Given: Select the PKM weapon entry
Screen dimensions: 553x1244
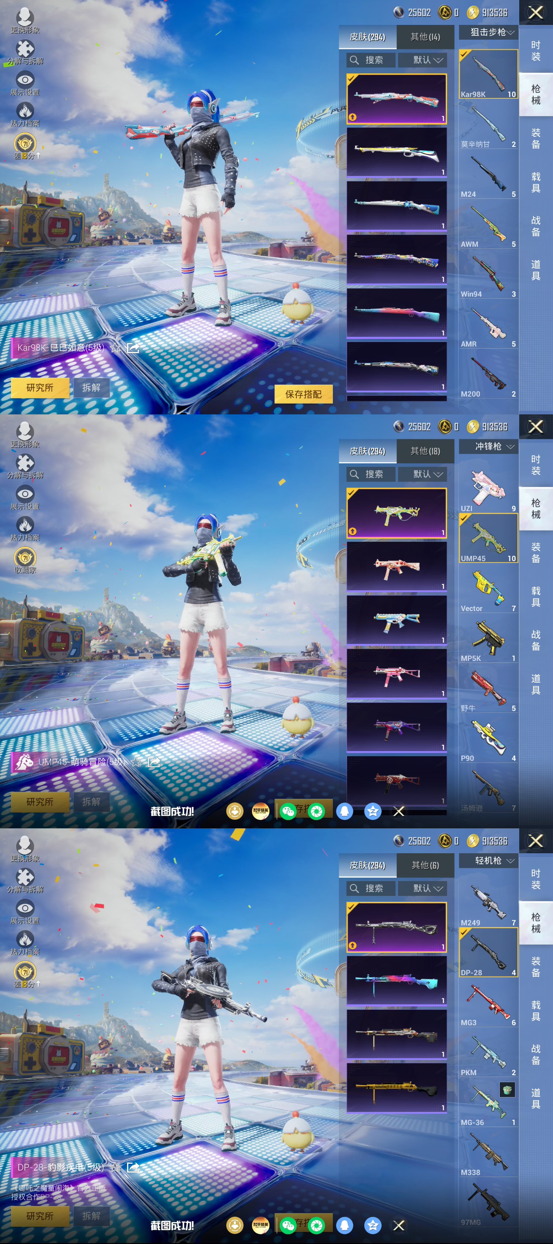Looking at the screenshot, I should point(488,1052).
